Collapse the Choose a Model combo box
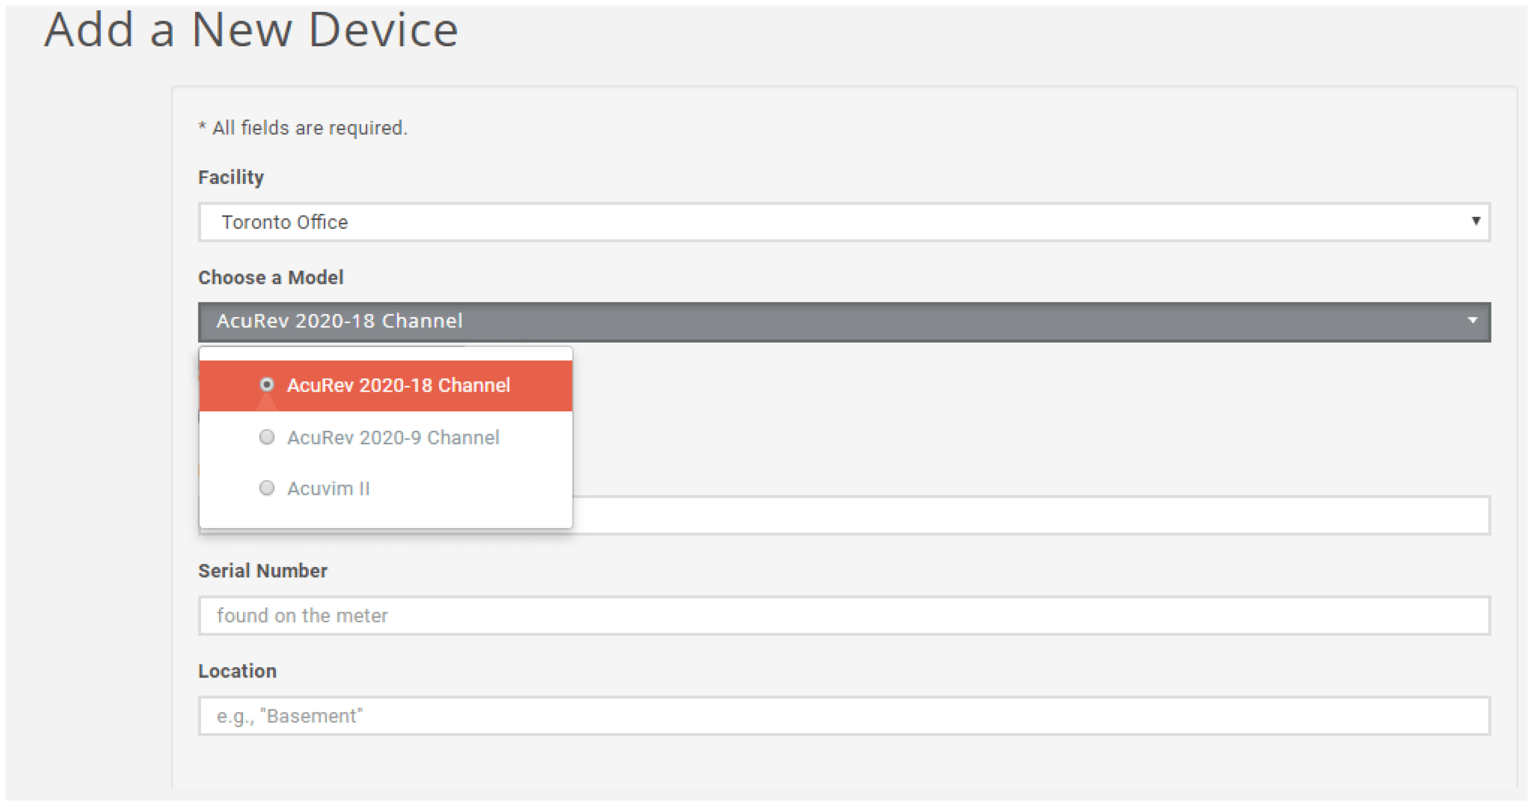 843,322
